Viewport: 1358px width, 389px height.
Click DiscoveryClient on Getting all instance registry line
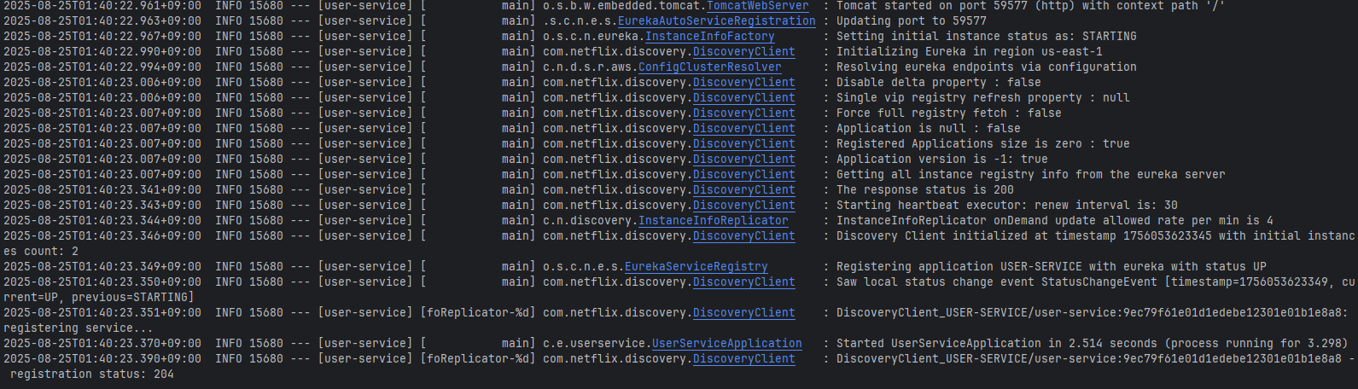pos(743,175)
